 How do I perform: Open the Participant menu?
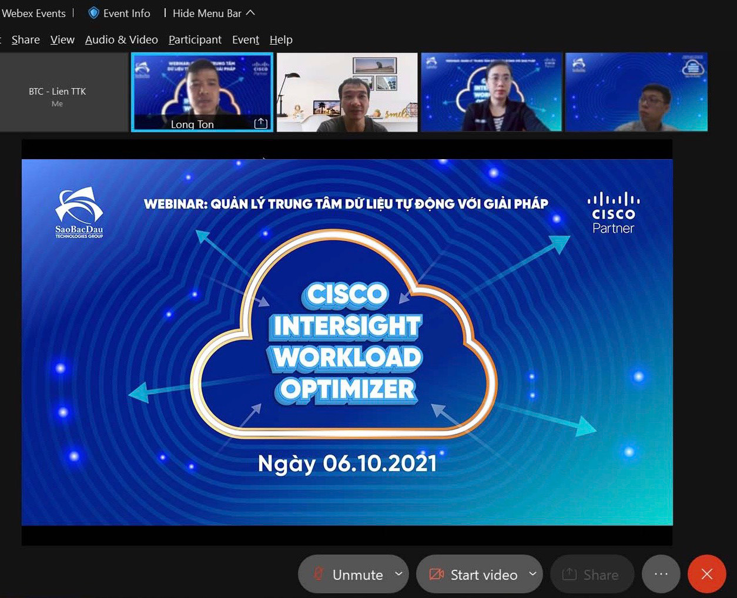(195, 40)
